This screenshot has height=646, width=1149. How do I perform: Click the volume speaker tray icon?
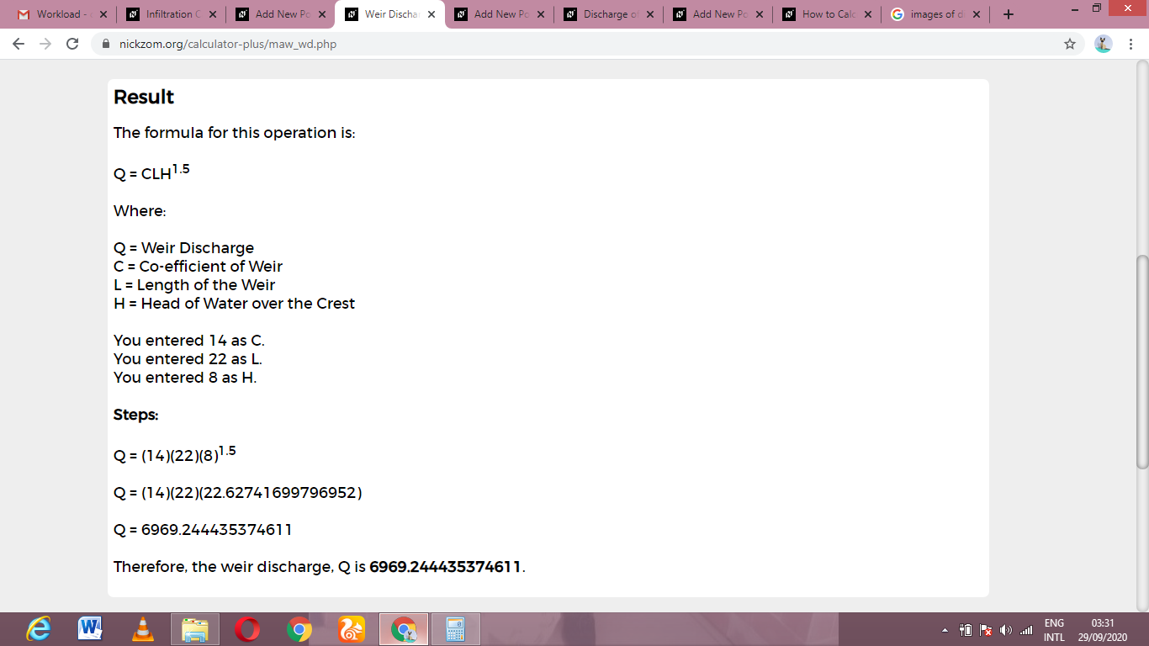pyautogui.click(x=1004, y=630)
